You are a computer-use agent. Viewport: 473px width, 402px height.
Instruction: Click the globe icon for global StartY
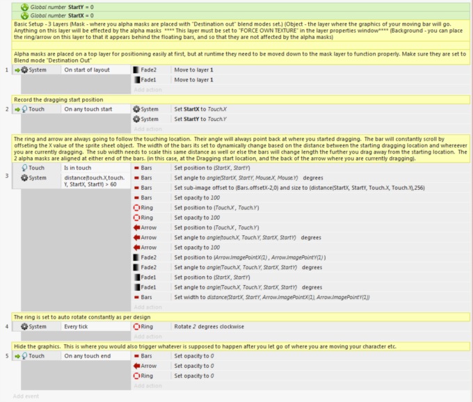tap(25, 7)
